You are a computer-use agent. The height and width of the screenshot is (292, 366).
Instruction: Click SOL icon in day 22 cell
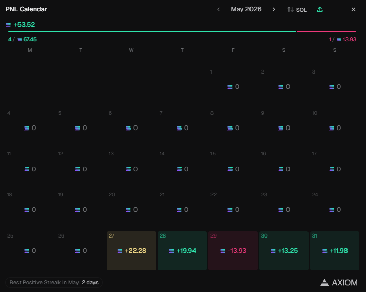tap(230, 210)
